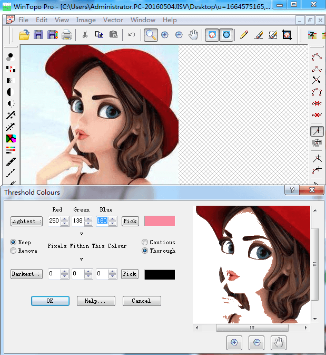Click Pick button next to pink swatch
The height and width of the screenshot is (355, 326).
coord(130,221)
